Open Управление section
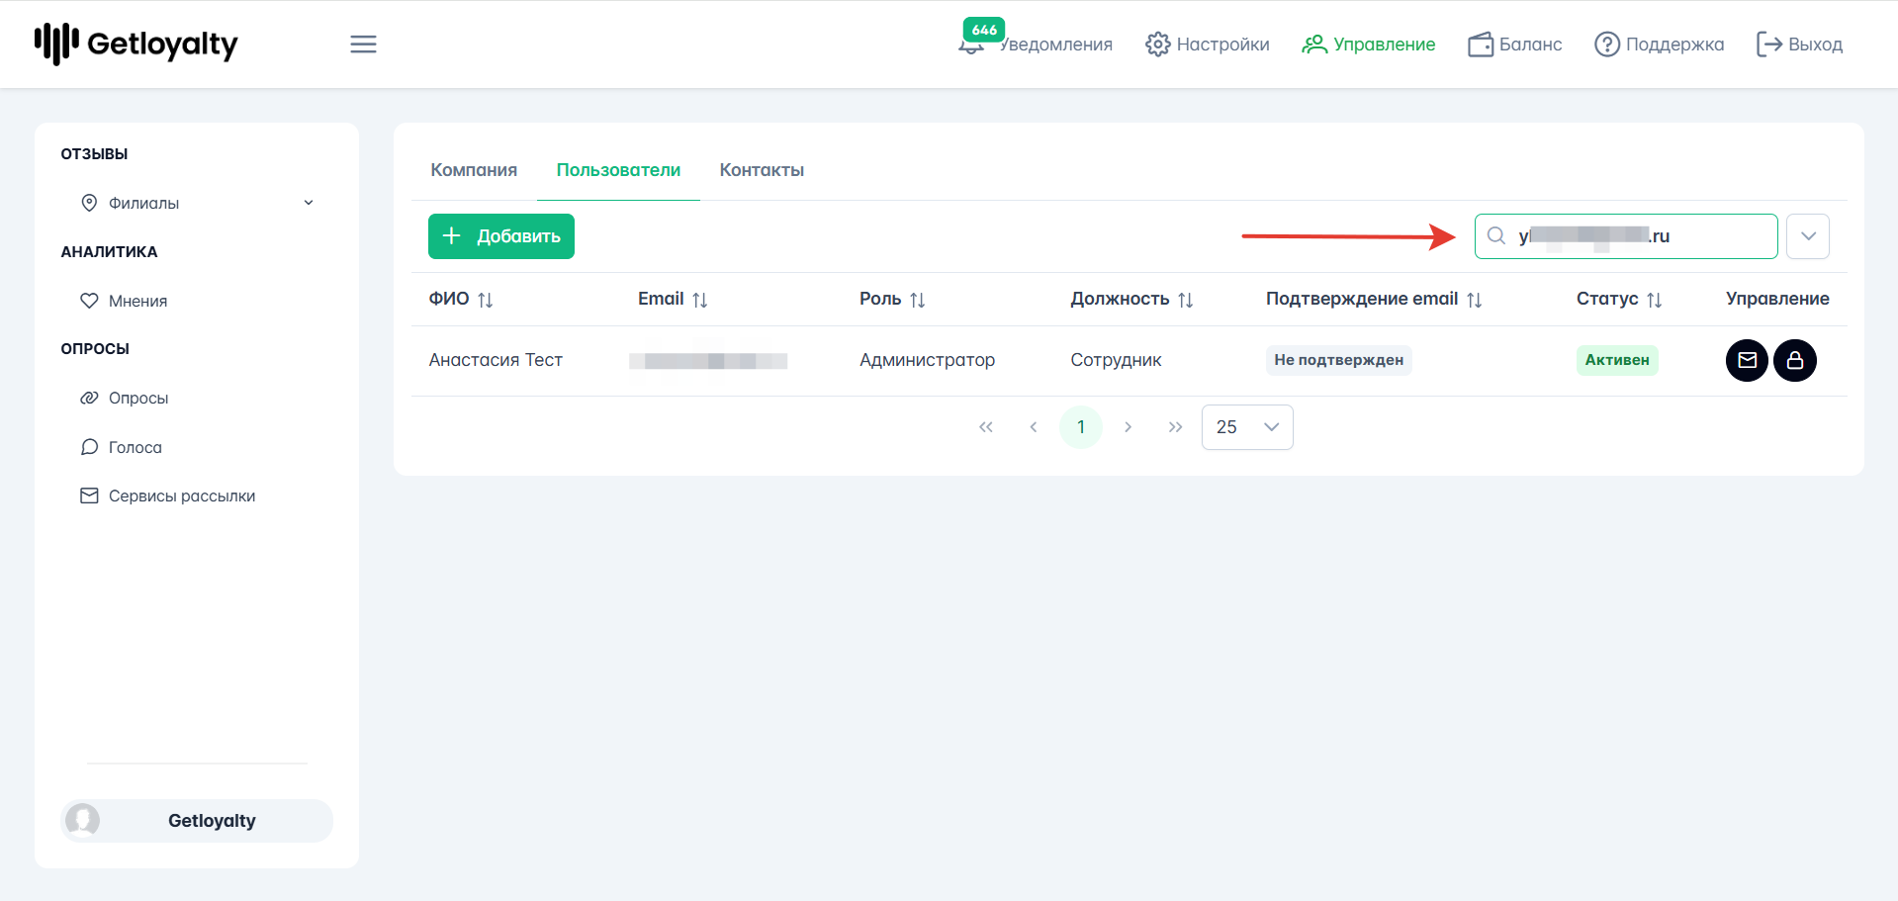 pyautogui.click(x=1368, y=45)
